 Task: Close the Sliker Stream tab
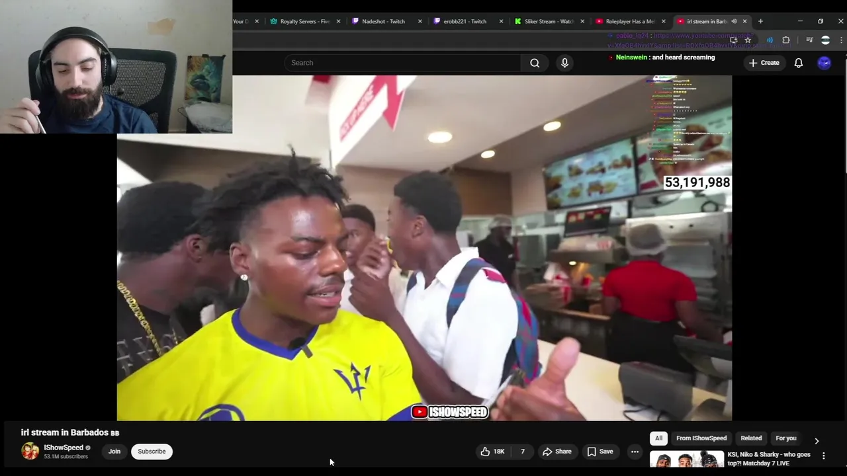(582, 21)
